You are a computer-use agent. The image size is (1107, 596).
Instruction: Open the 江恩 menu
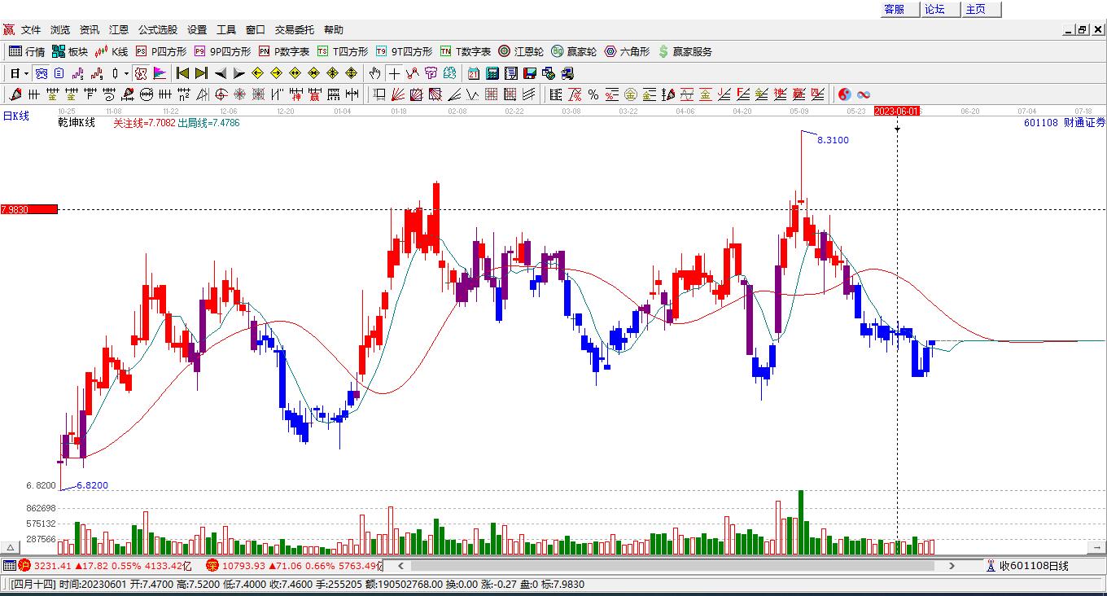point(119,30)
